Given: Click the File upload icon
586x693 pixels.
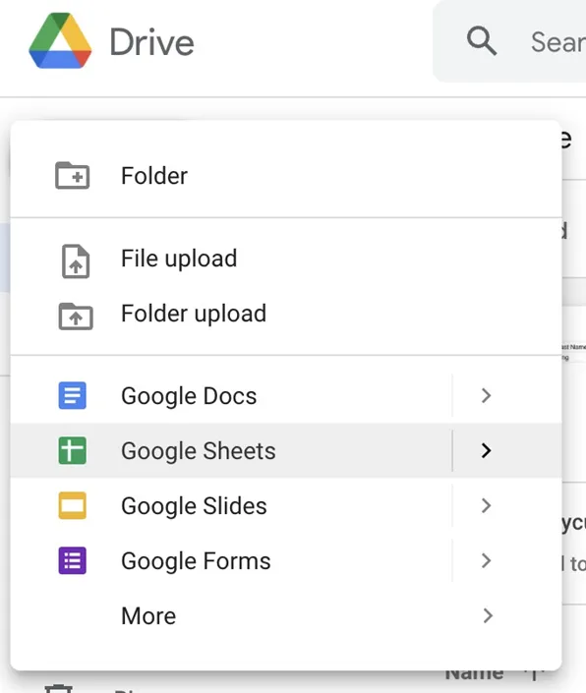Looking at the screenshot, I should (76, 260).
